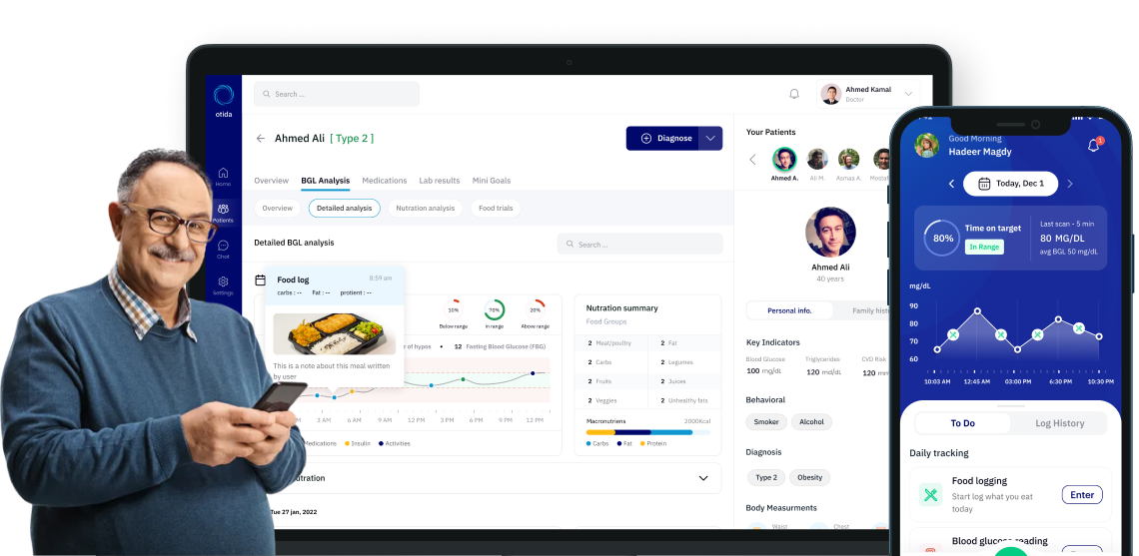Open Hadeer Magdy profile avatar on phone
Image resolution: width=1139 pixels, height=556 pixels.
[x=927, y=145]
